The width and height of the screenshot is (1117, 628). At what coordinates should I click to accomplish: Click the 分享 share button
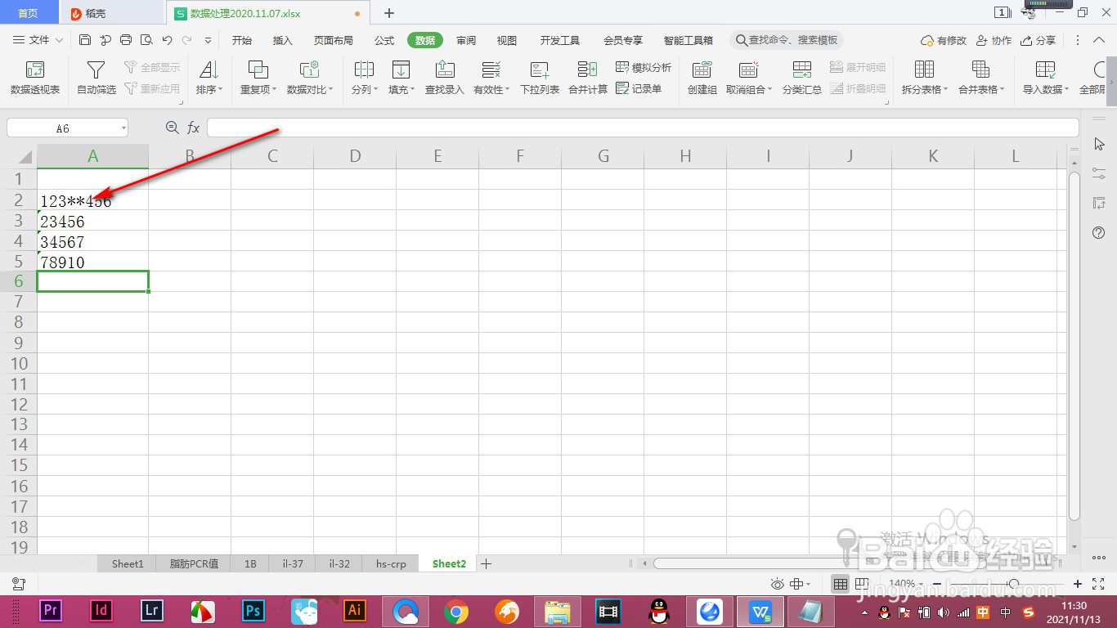coord(1038,40)
